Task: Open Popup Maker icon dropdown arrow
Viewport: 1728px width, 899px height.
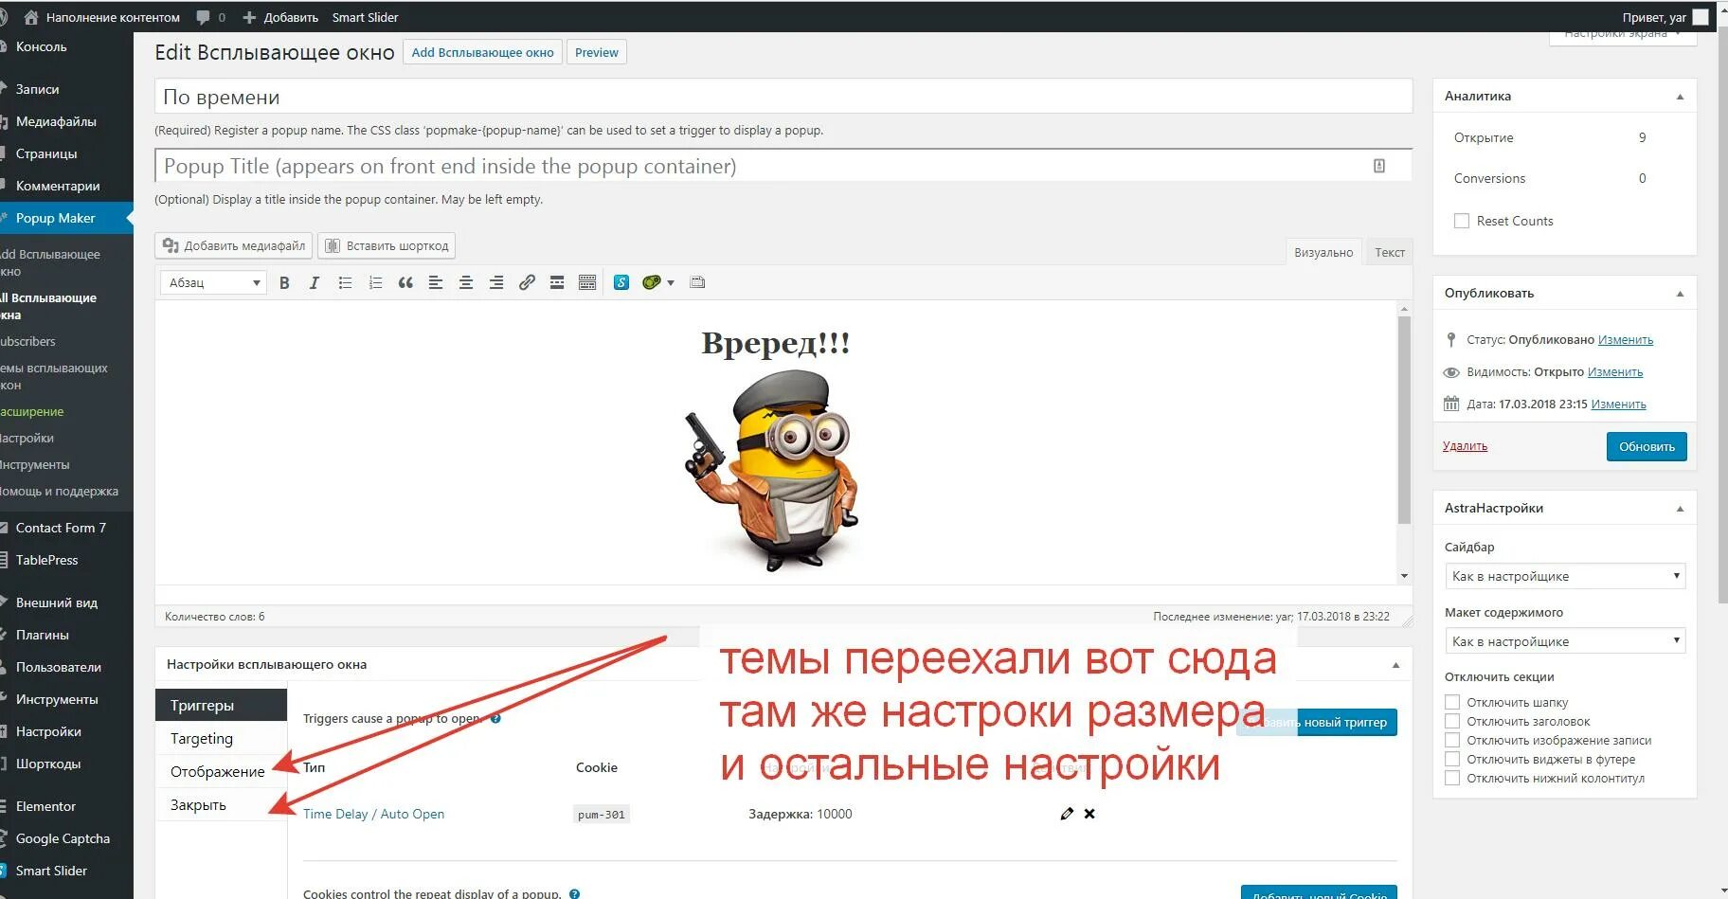Action: click(671, 282)
